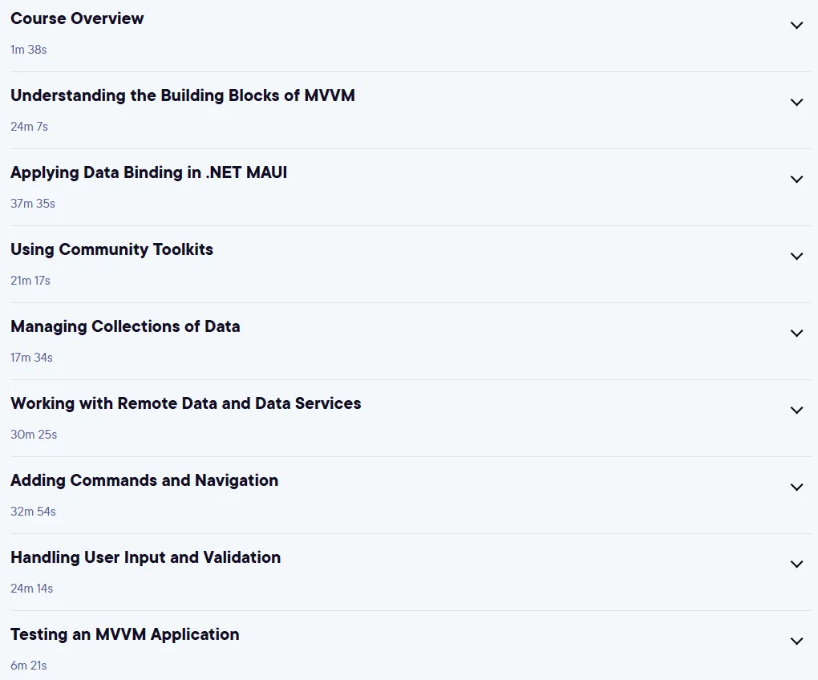Expand chevron beside Using Community Toolkits
Image resolution: width=818 pixels, height=680 pixels.
[796, 256]
